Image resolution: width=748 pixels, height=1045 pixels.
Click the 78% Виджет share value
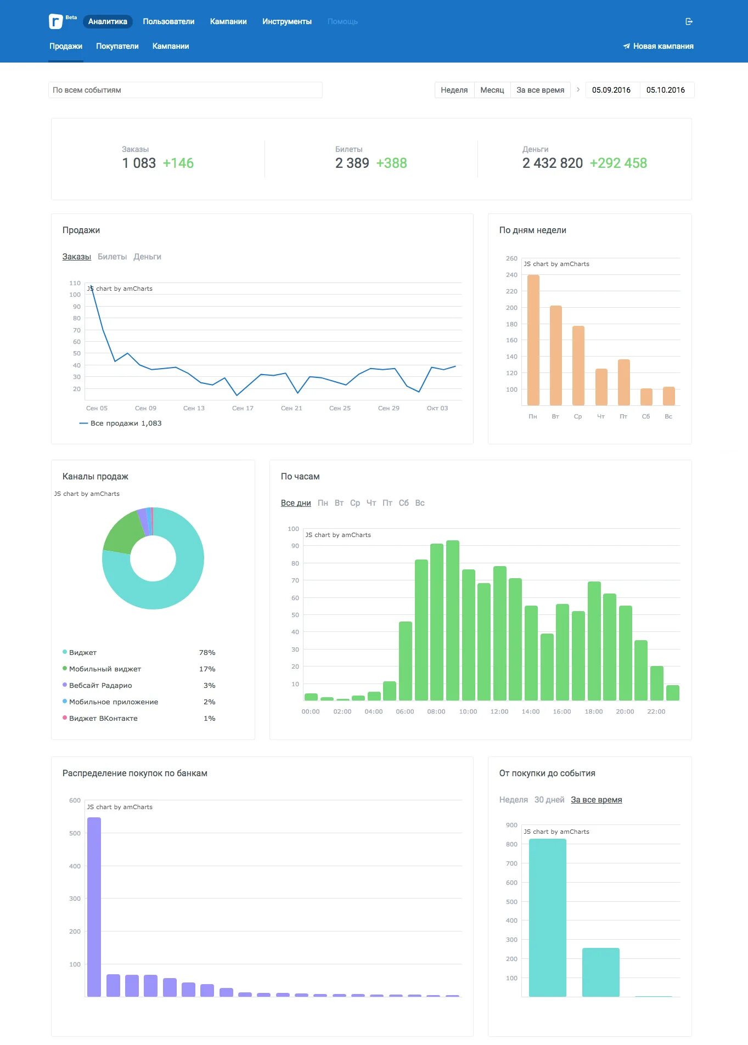207,652
